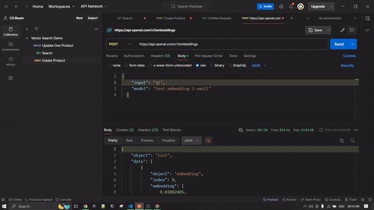Screen dimensions: 374x210
Task: Open the Send button dropdown arrow
Action: (352, 44)
